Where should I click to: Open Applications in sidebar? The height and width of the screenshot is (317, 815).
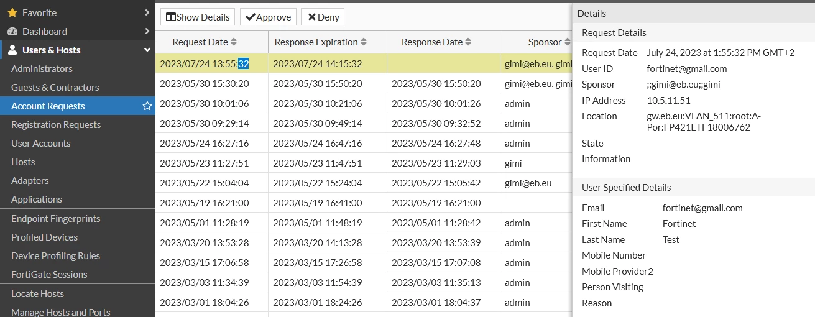37,200
